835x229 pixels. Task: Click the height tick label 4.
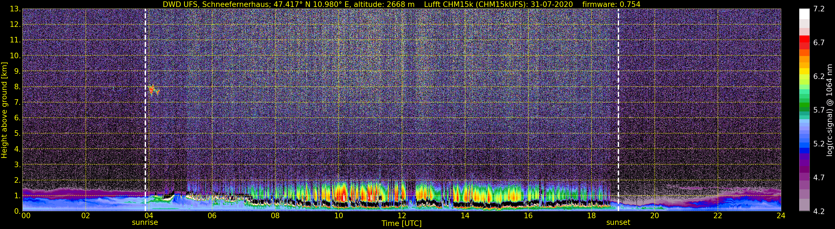click(17, 149)
